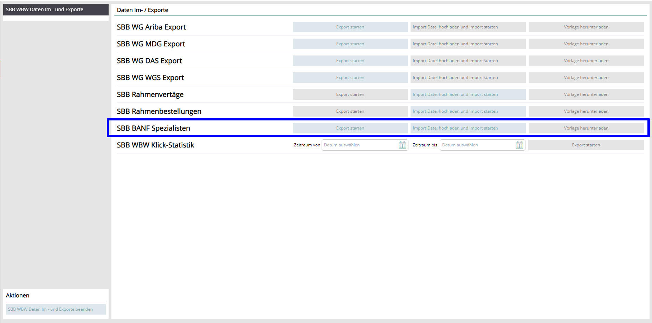Download template for SBB WG WGS Export
Image resolution: width=652 pixels, height=323 pixels.
(x=586, y=78)
